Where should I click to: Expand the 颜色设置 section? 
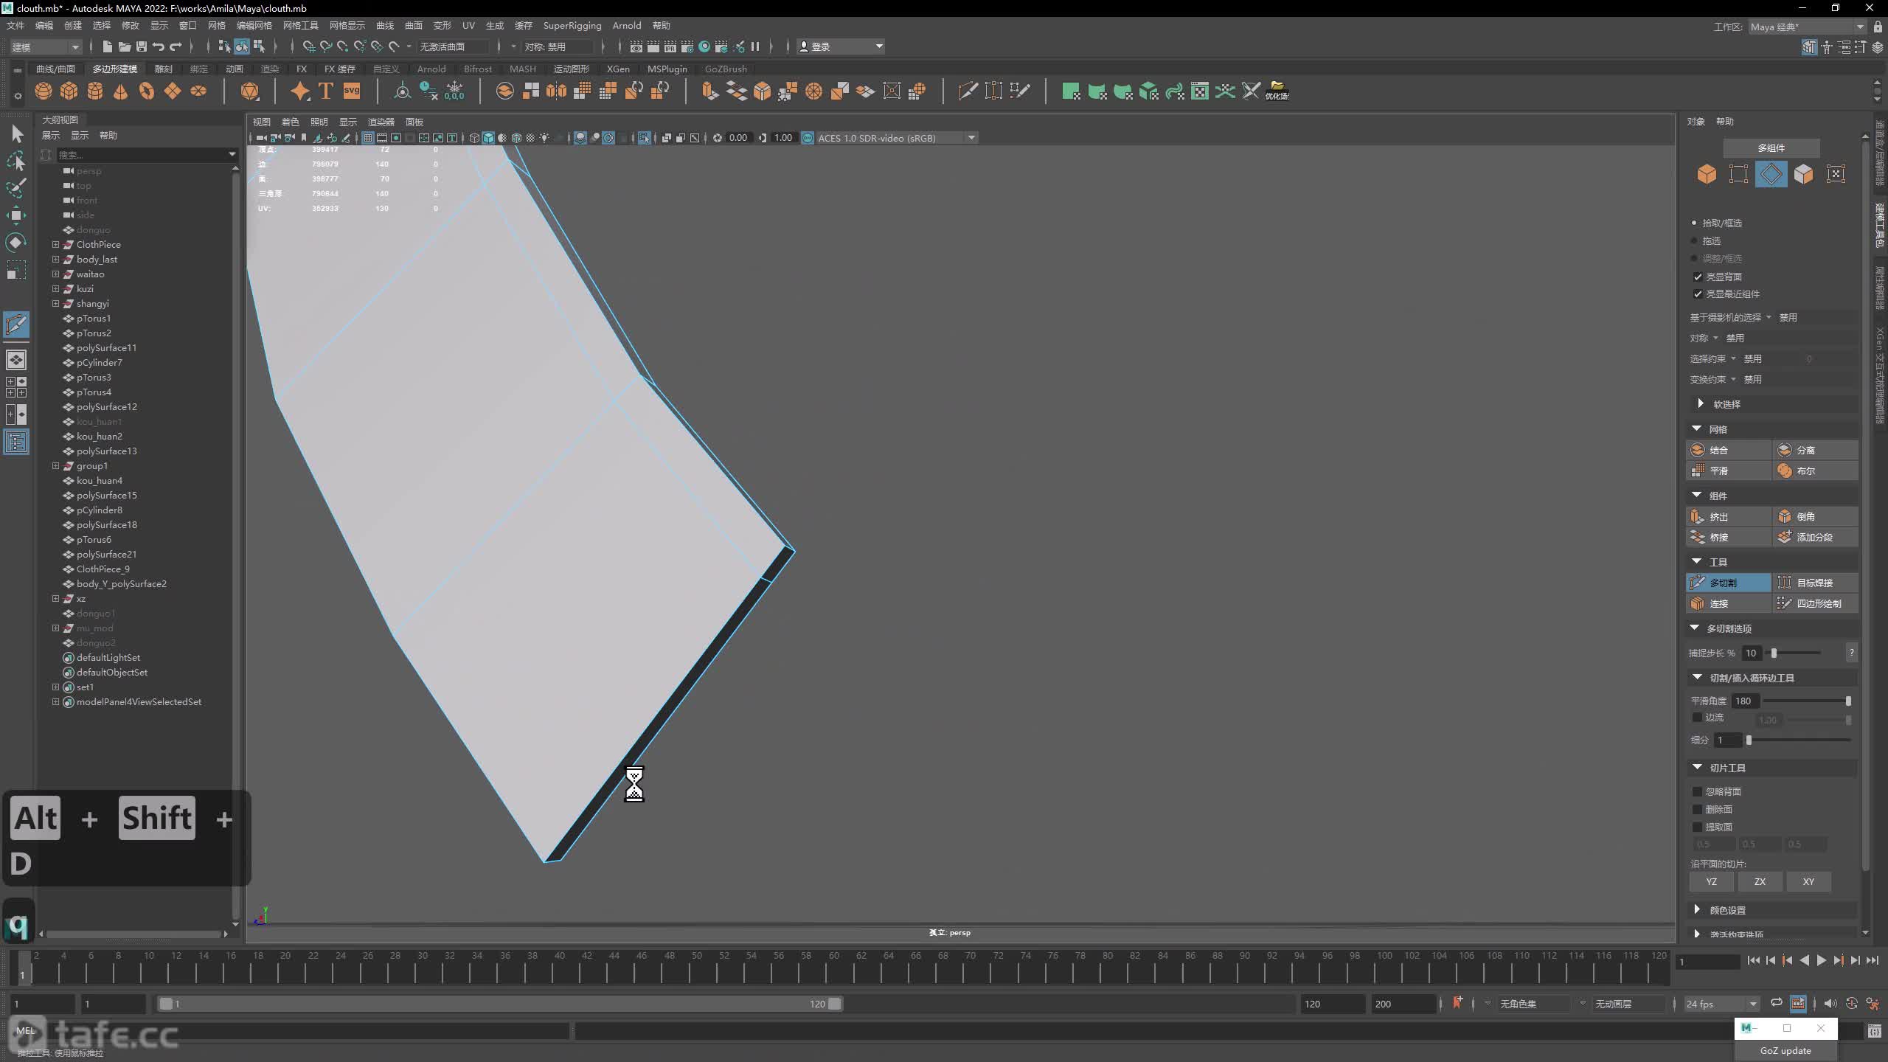click(1697, 909)
